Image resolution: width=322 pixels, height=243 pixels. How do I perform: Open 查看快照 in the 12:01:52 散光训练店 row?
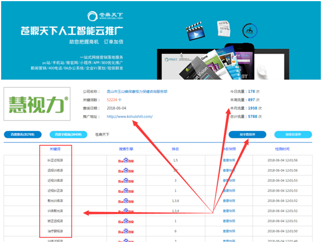click(229, 201)
